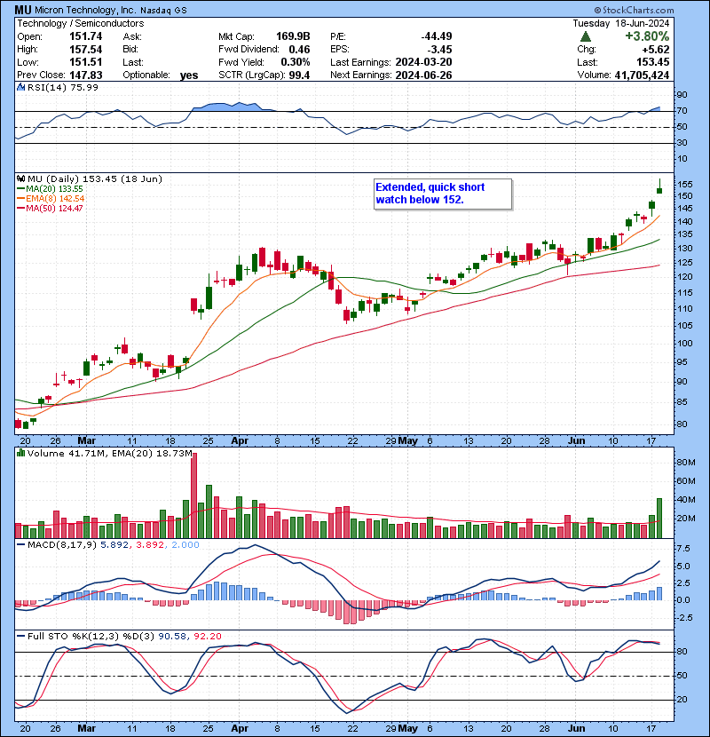This screenshot has width=710, height=737.
Task: Click the 80M volume axis label
Action: tap(686, 462)
